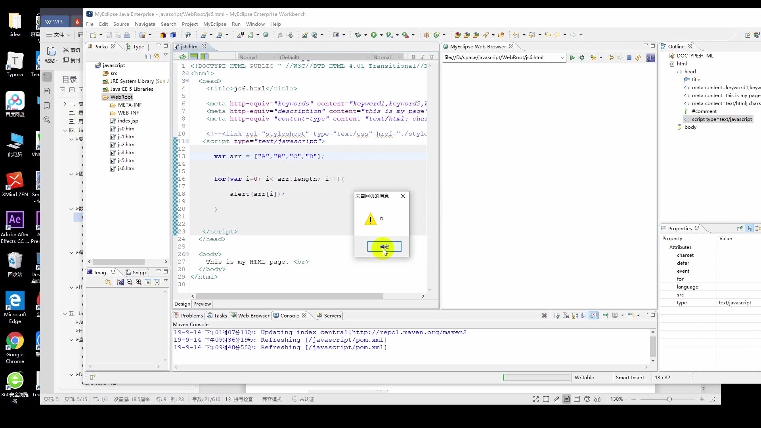Toggle Bold formatting in editor toolbar
This screenshot has height=428, width=761.
(x=413, y=57)
